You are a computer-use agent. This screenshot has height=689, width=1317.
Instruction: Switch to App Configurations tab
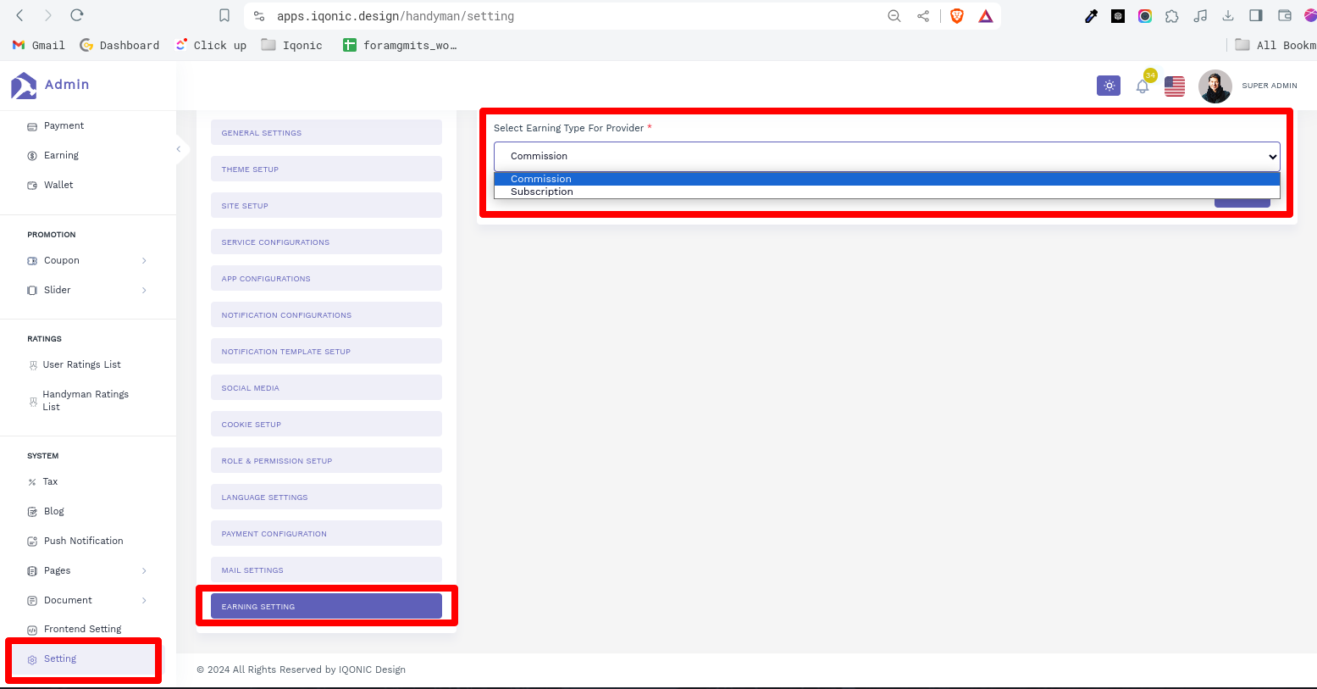tap(326, 278)
